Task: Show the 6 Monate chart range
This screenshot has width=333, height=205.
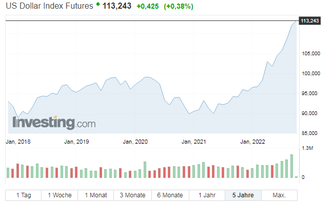Action: click(170, 195)
